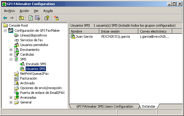Select the Servicios de fax tree label
This screenshot has height=116, width=184.
pyautogui.click(x=32, y=40)
